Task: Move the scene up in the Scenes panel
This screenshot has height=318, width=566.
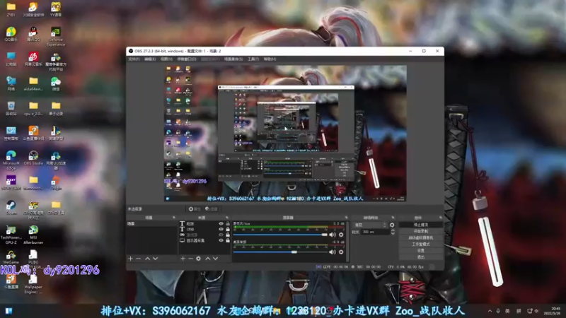Action: point(147,259)
